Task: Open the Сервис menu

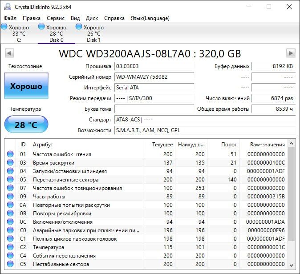Action: [x=55, y=18]
